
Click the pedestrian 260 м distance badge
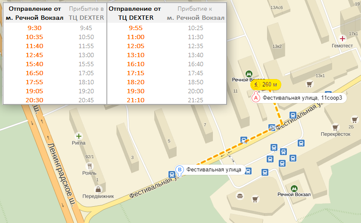coord(266,85)
